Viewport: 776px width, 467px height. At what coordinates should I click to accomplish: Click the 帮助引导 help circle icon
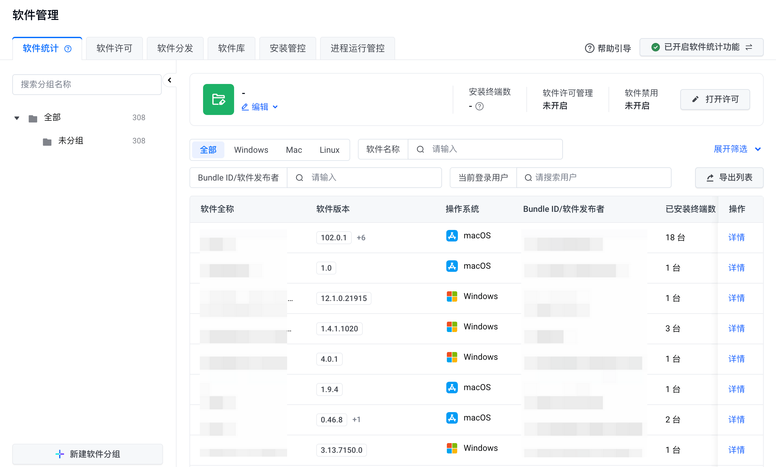589,48
